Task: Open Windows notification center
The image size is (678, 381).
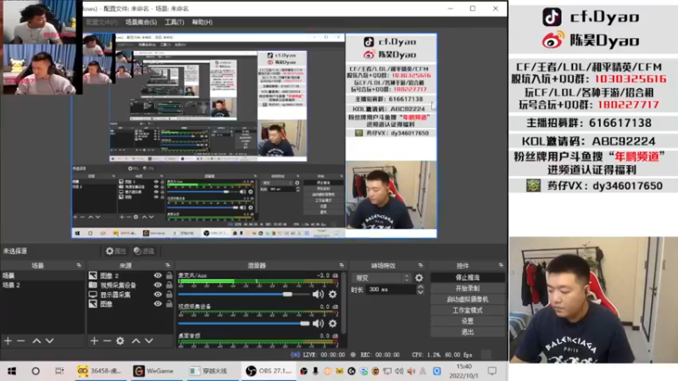Action: tap(492, 371)
